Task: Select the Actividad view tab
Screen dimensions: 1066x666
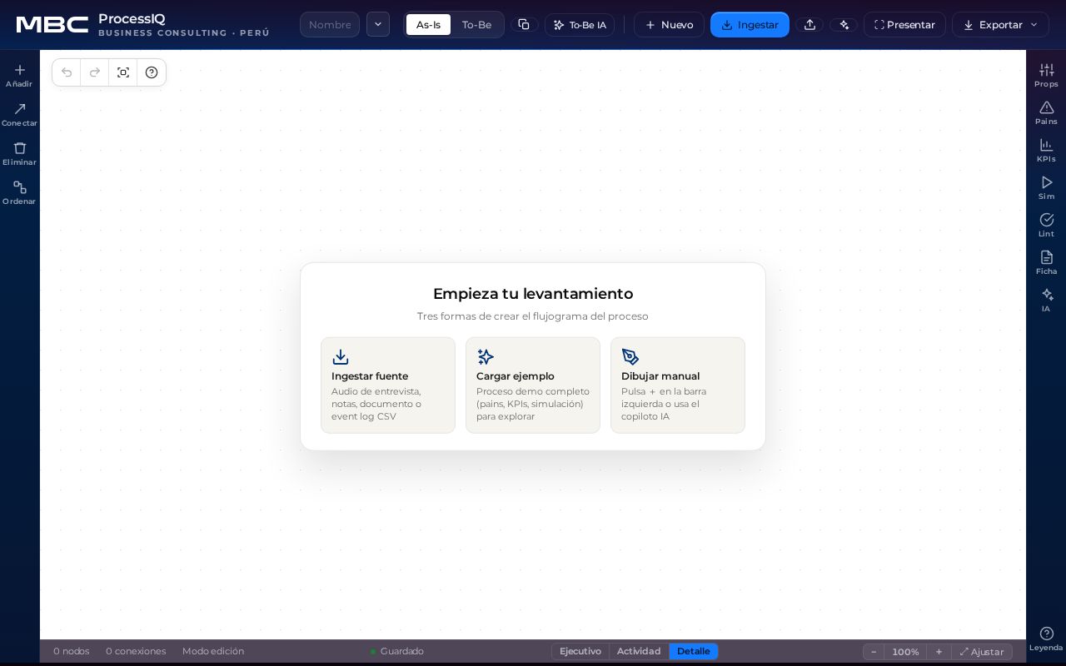Action: (x=639, y=651)
